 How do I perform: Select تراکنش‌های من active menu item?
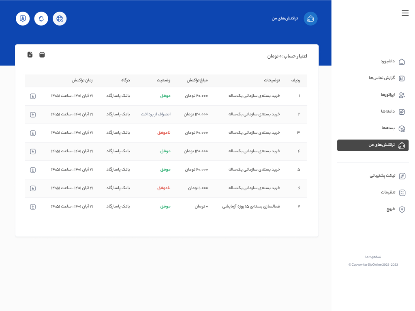click(x=373, y=145)
